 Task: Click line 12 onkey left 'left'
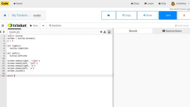[23, 63]
